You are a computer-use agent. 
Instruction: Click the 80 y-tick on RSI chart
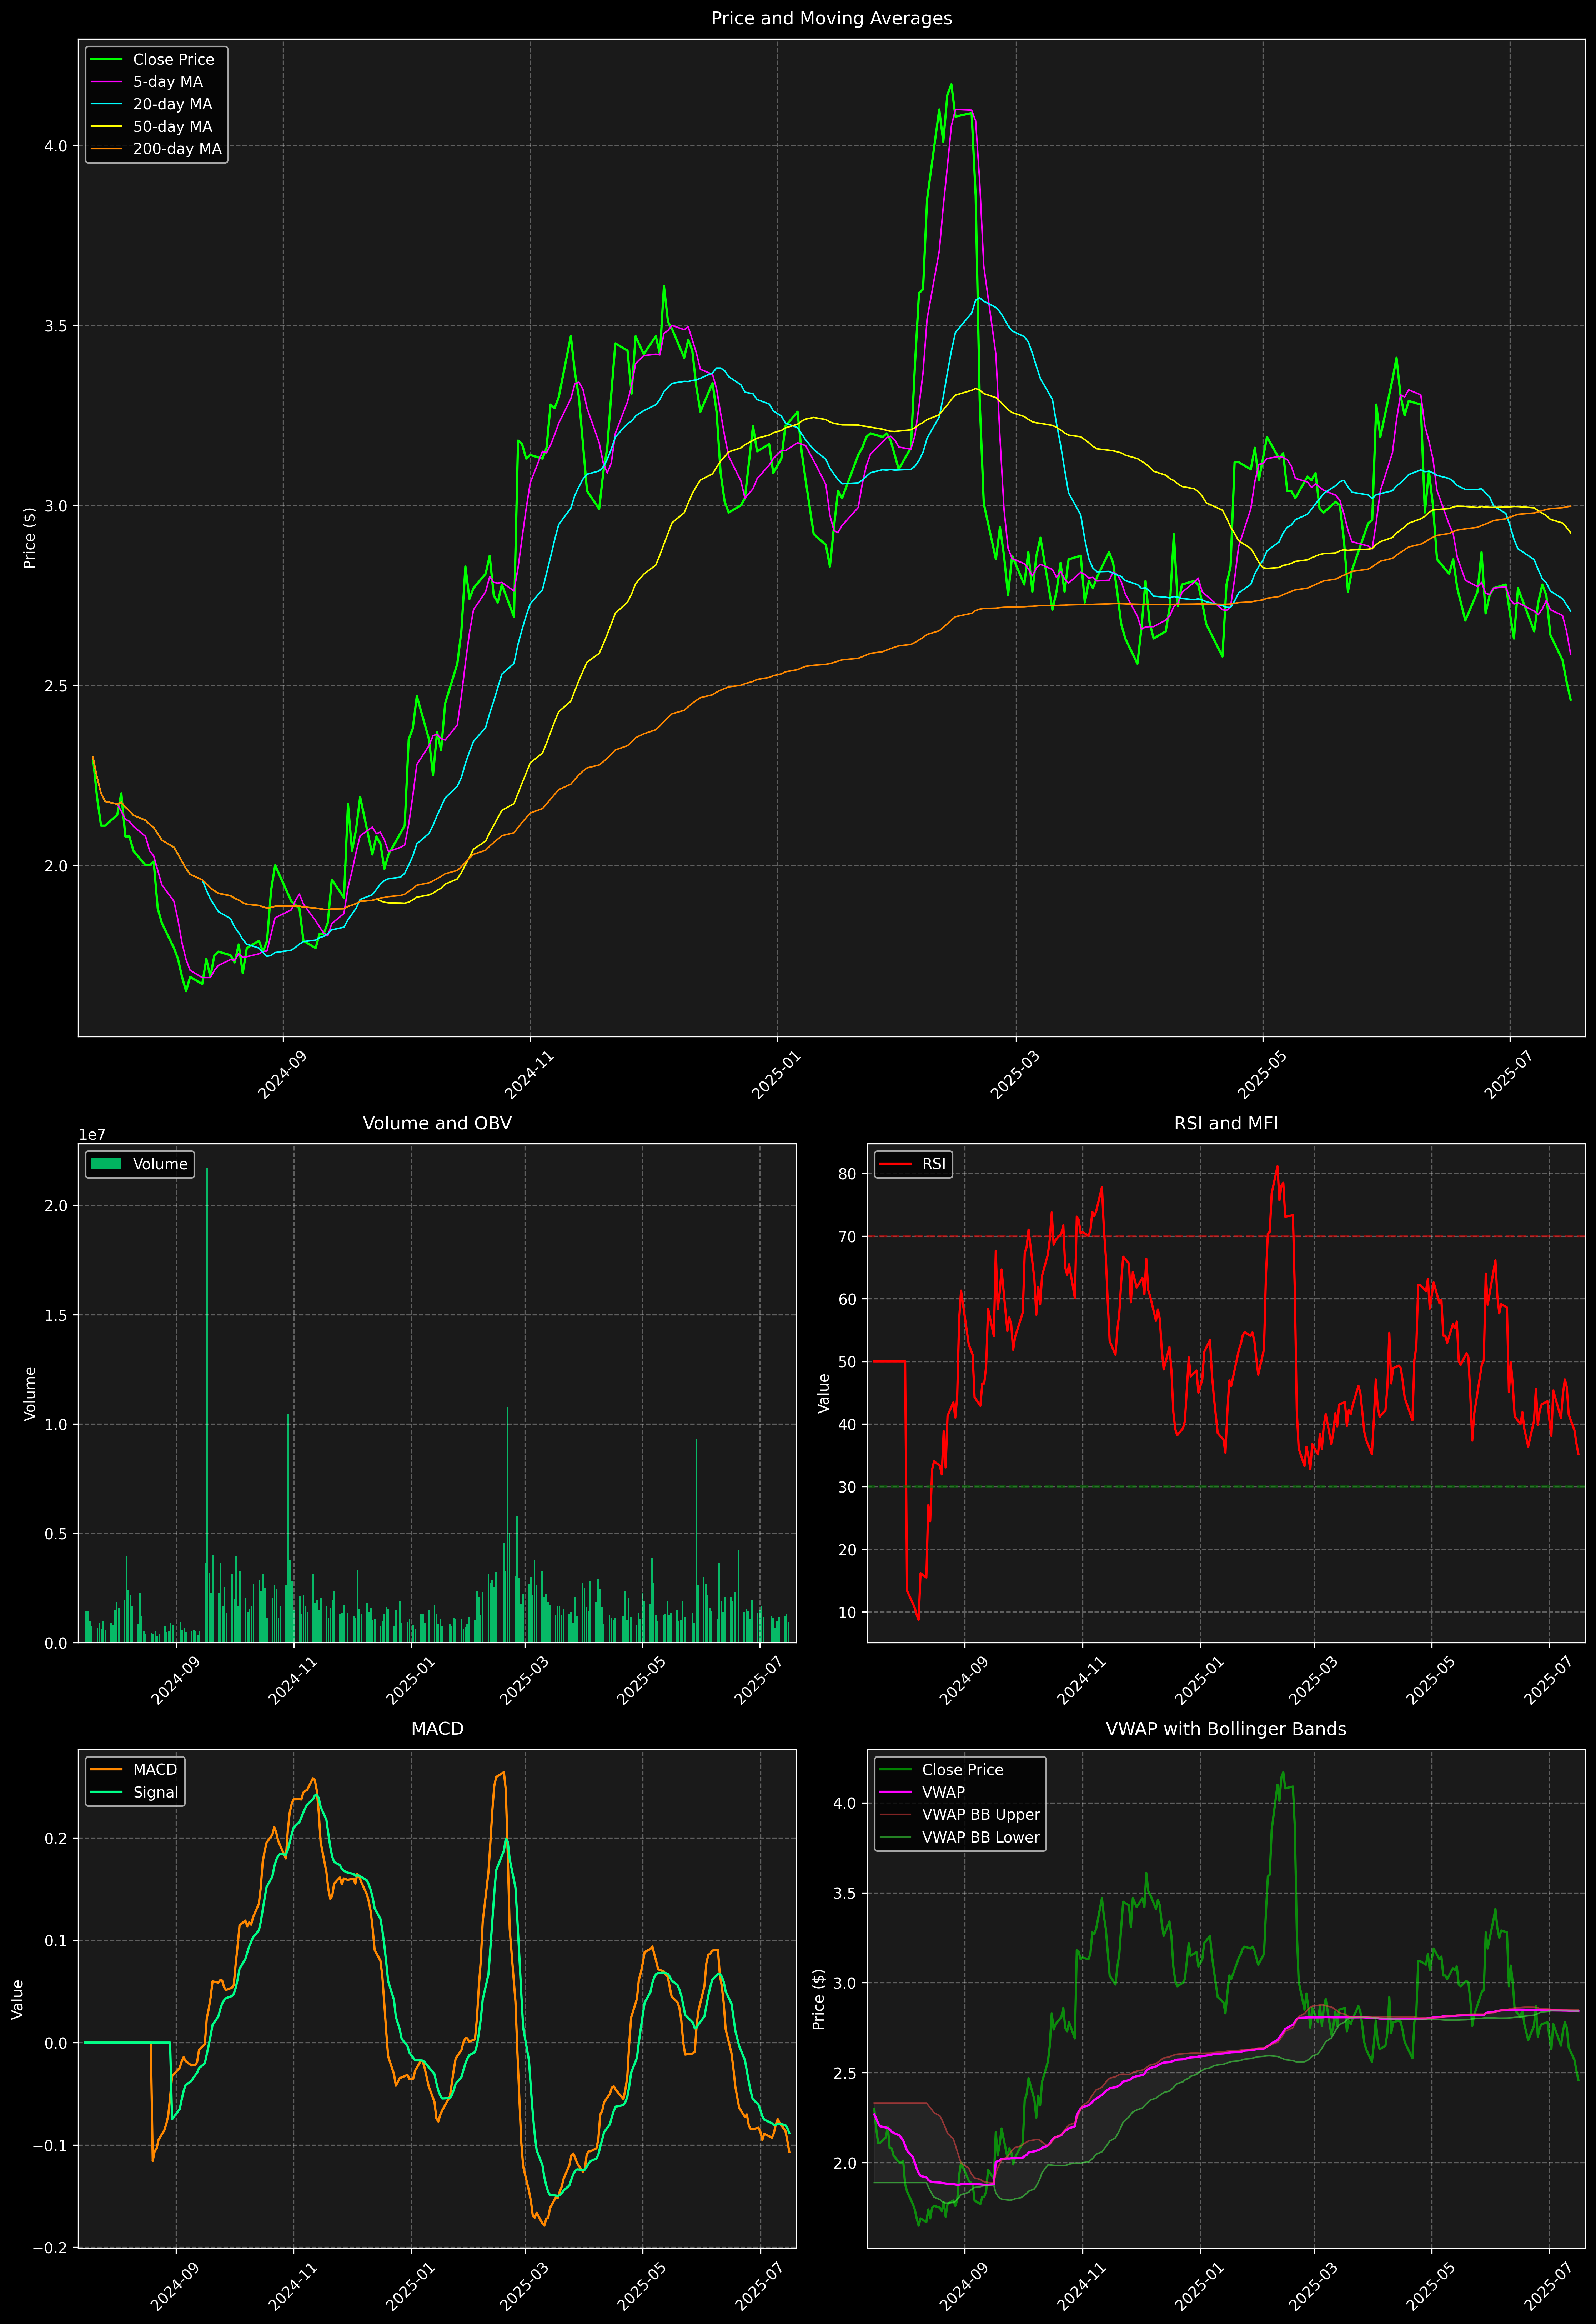point(848,1174)
